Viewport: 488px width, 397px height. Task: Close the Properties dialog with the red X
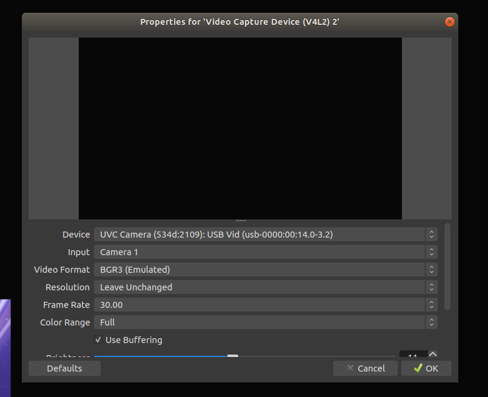(x=449, y=22)
